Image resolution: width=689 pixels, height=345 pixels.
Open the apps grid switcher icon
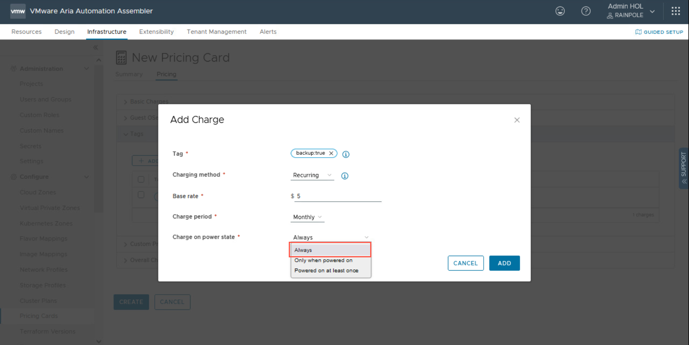pos(675,11)
